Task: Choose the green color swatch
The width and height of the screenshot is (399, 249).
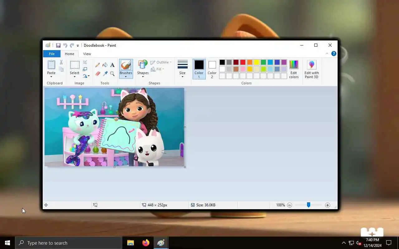Action: tap(263, 62)
